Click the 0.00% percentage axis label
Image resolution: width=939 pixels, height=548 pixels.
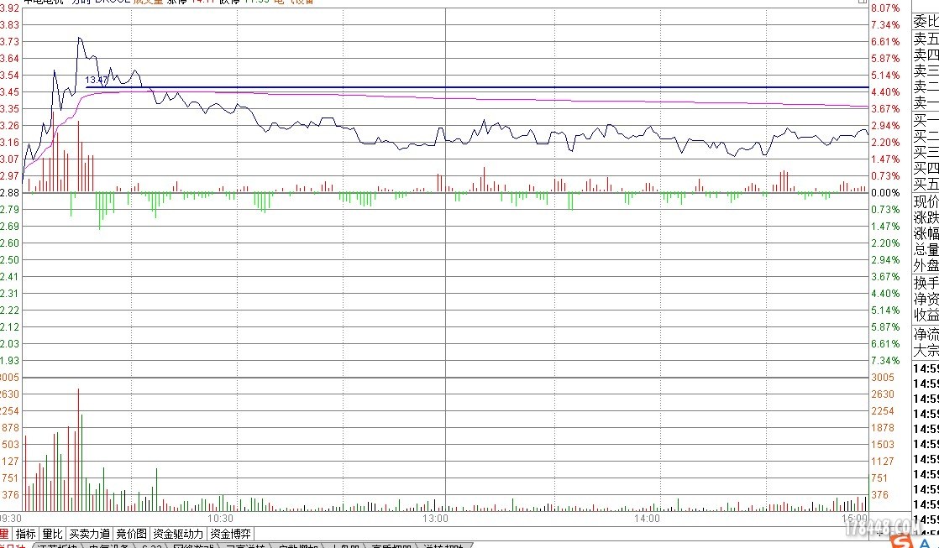886,193
